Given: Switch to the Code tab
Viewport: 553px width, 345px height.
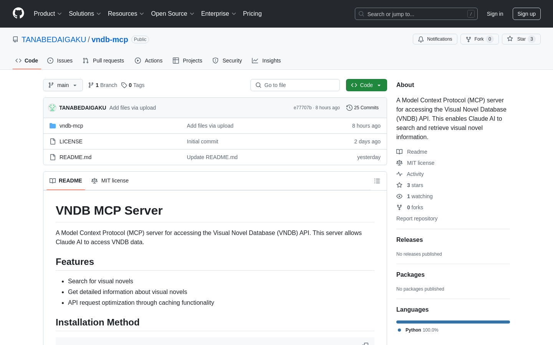Looking at the screenshot, I should pos(27,61).
